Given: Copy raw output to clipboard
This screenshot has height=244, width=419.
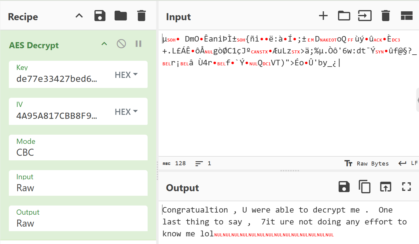Looking at the screenshot, I should tap(365, 187).
